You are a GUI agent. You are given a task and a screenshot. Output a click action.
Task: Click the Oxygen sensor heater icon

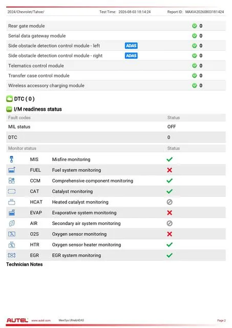click(x=12, y=244)
